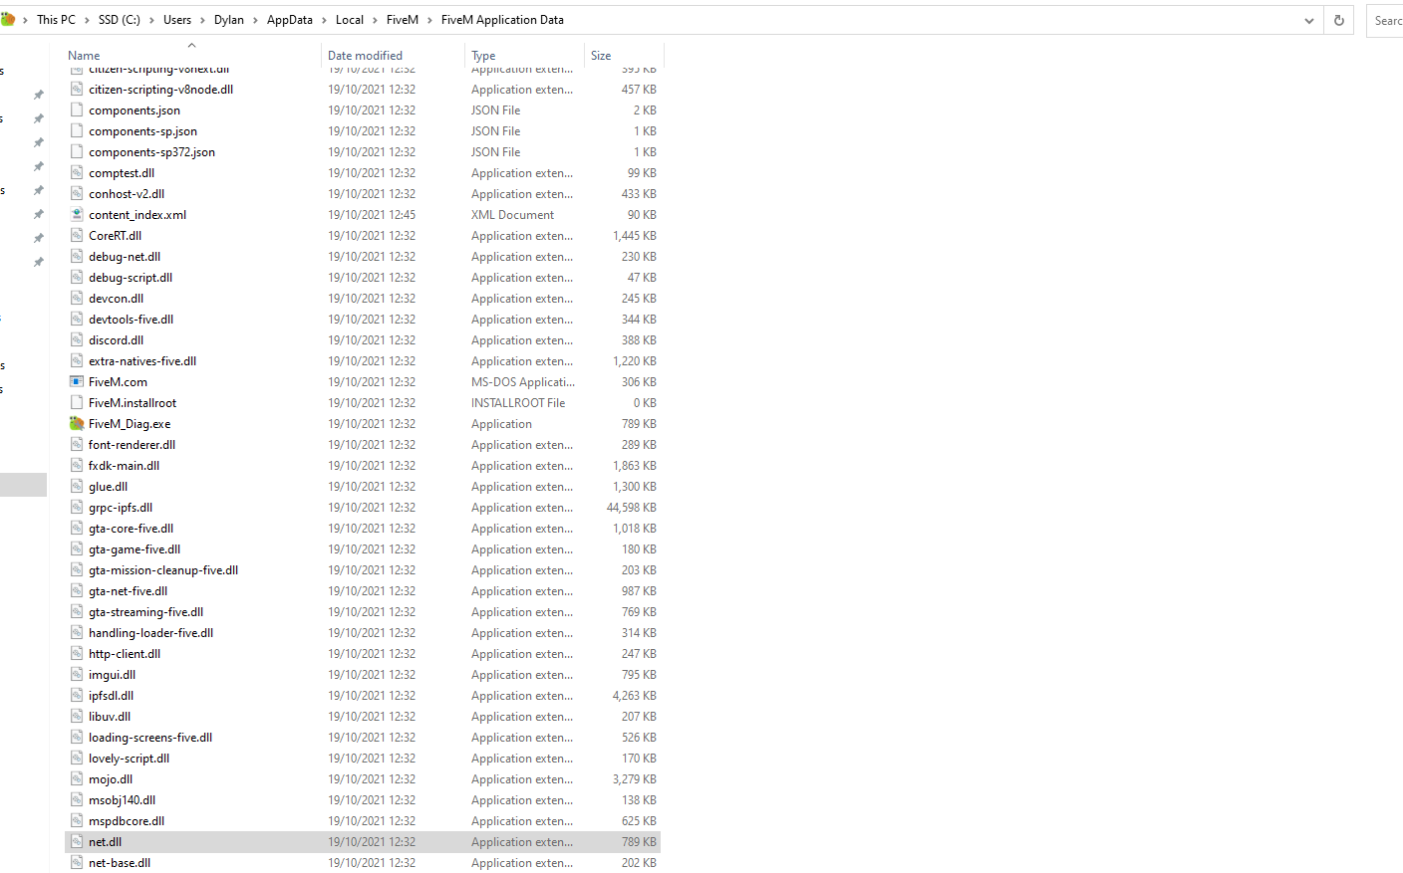
Task: Click the Search box
Action: (x=1385, y=20)
